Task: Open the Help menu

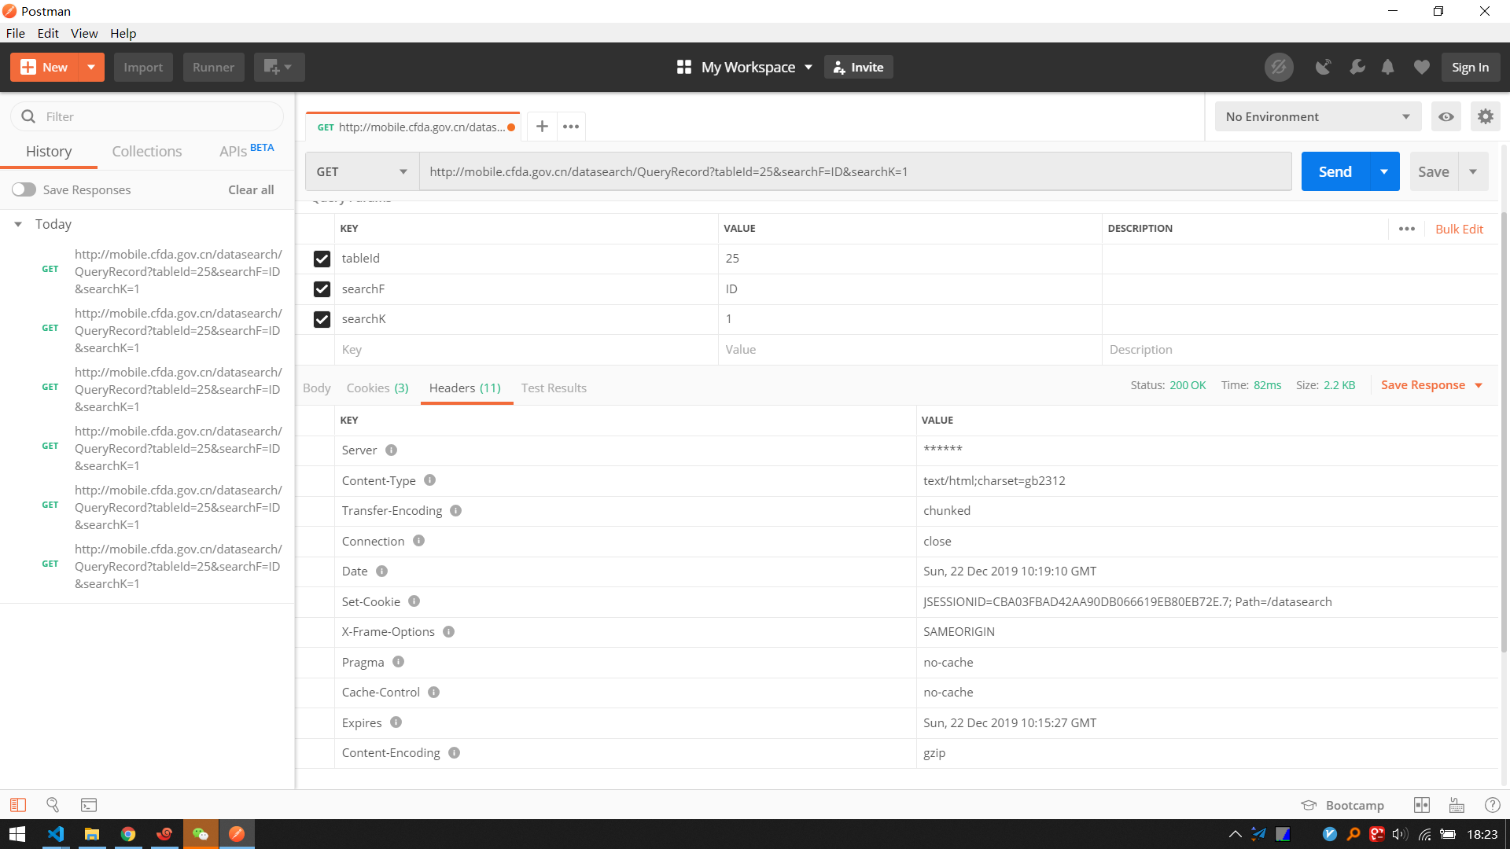Action: coord(123,33)
